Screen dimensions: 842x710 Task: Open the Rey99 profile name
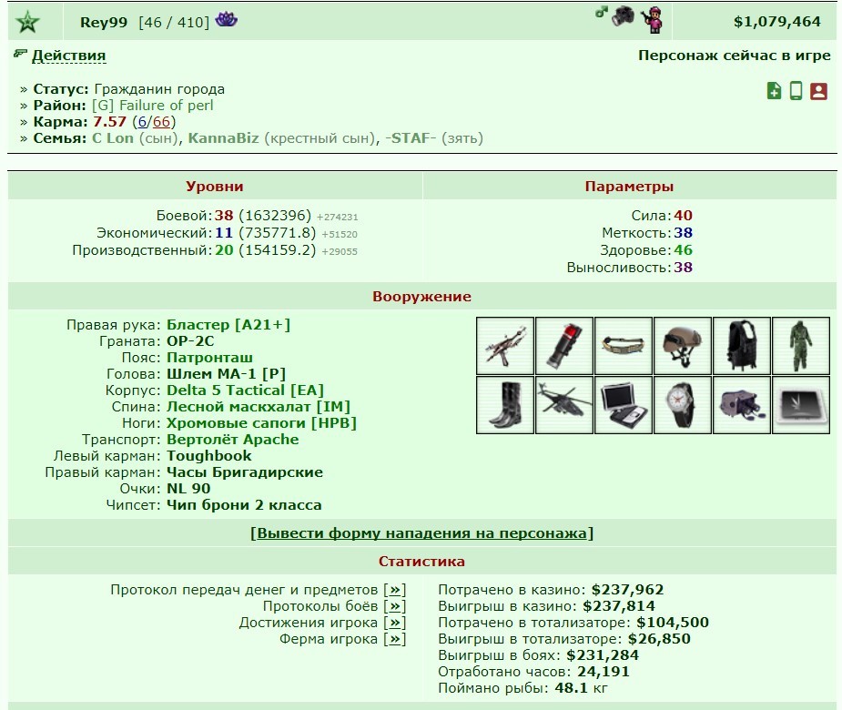click(x=104, y=23)
